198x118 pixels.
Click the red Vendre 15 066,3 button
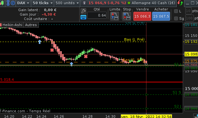click(142, 16)
